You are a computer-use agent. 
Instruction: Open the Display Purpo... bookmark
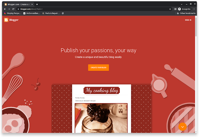pyautogui.click(x=12, y=13)
